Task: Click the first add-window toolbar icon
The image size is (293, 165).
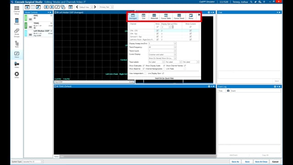Action: 27,7
